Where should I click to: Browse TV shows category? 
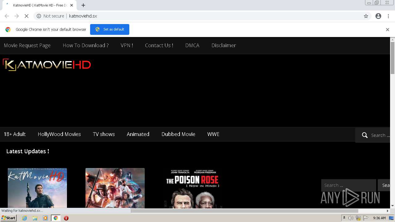pyautogui.click(x=104, y=134)
